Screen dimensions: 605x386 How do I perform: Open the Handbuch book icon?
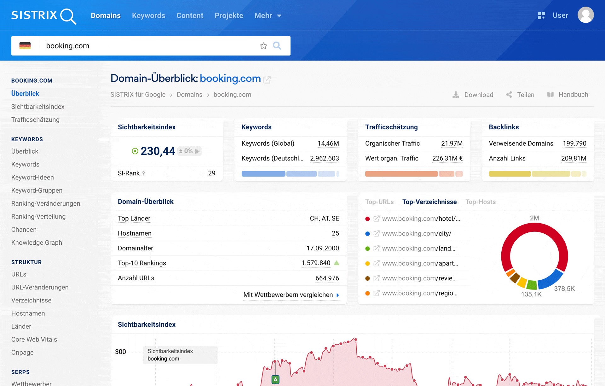tap(550, 95)
